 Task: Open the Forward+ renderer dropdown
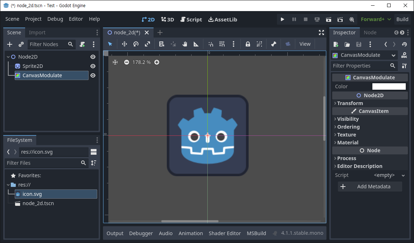pos(376,19)
